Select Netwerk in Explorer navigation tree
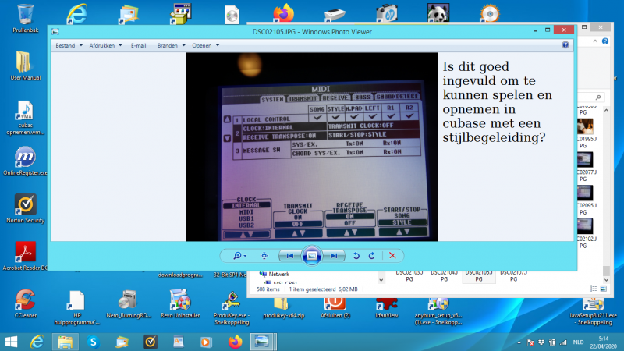 [x=278, y=274]
